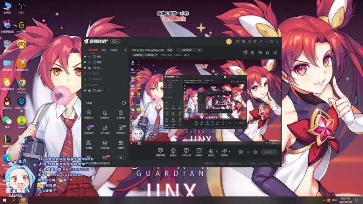Add a new scene with plus

point(126,50)
